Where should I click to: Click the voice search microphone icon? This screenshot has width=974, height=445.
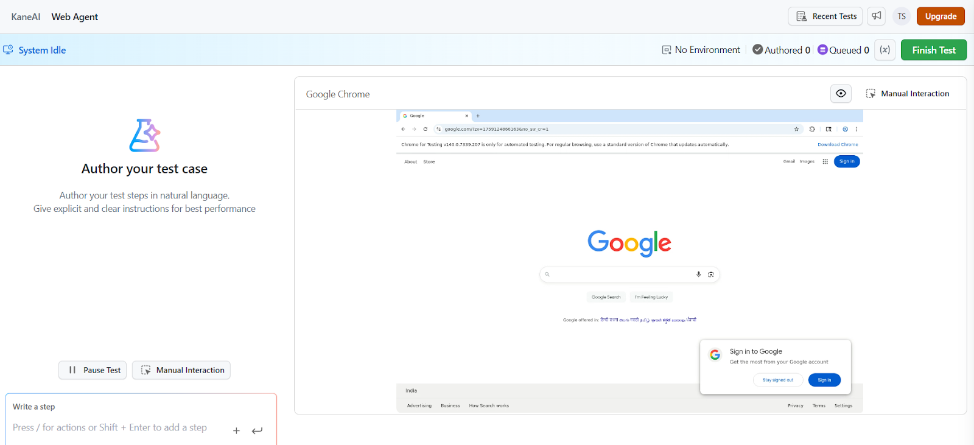[x=699, y=275]
